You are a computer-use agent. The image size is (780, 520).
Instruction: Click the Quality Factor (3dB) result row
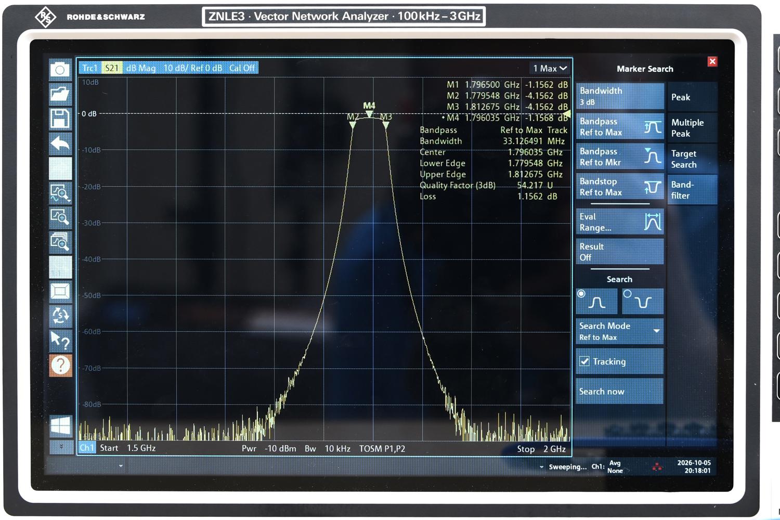pos(486,185)
